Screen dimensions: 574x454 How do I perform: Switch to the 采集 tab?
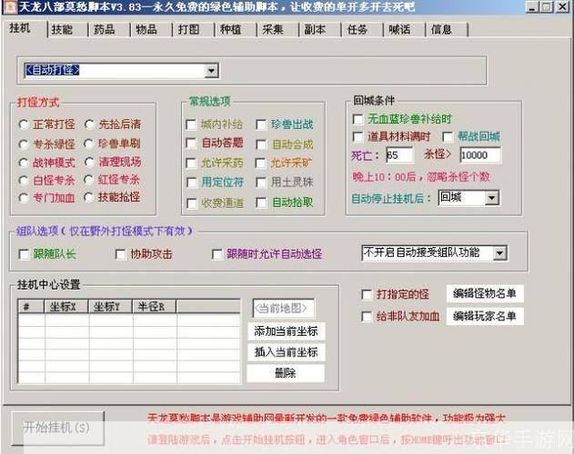click(x=277, y=30)
